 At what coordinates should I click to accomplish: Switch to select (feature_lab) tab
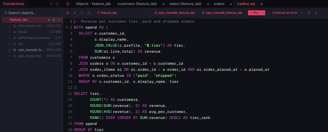click(185, 4)
